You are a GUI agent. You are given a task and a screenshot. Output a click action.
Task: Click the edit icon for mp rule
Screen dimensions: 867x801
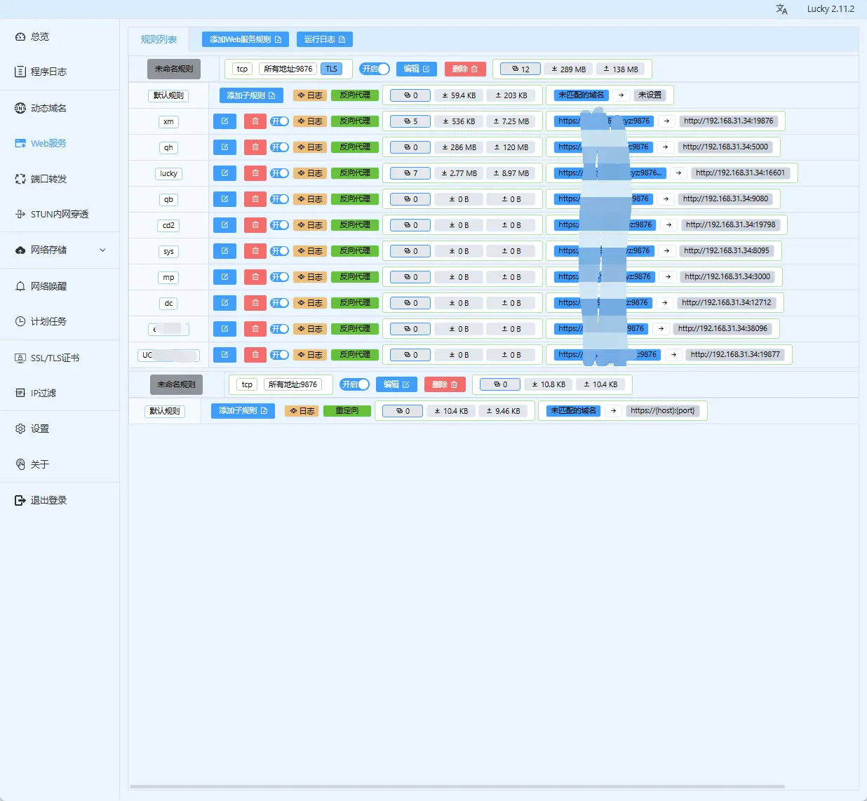[x=224, y=277]
